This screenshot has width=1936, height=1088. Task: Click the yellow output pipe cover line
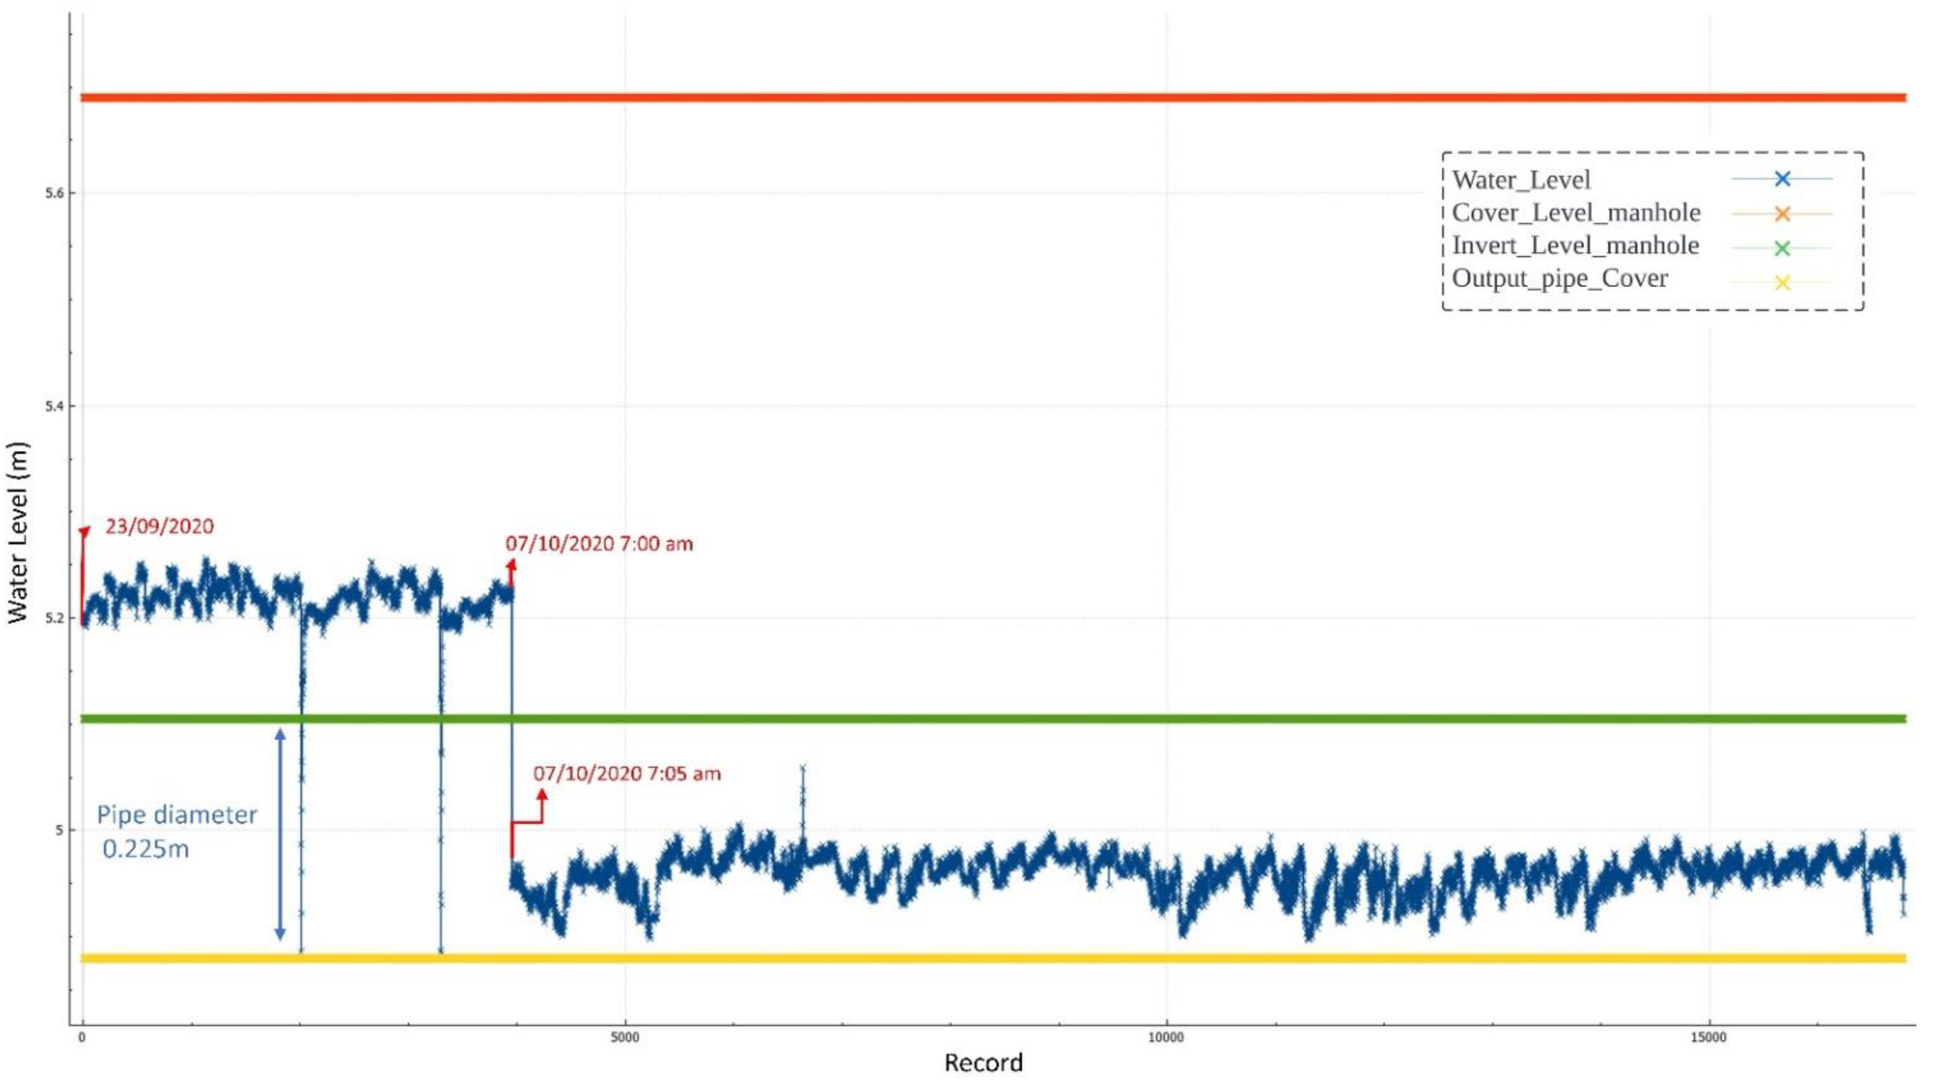coord(977,958)
